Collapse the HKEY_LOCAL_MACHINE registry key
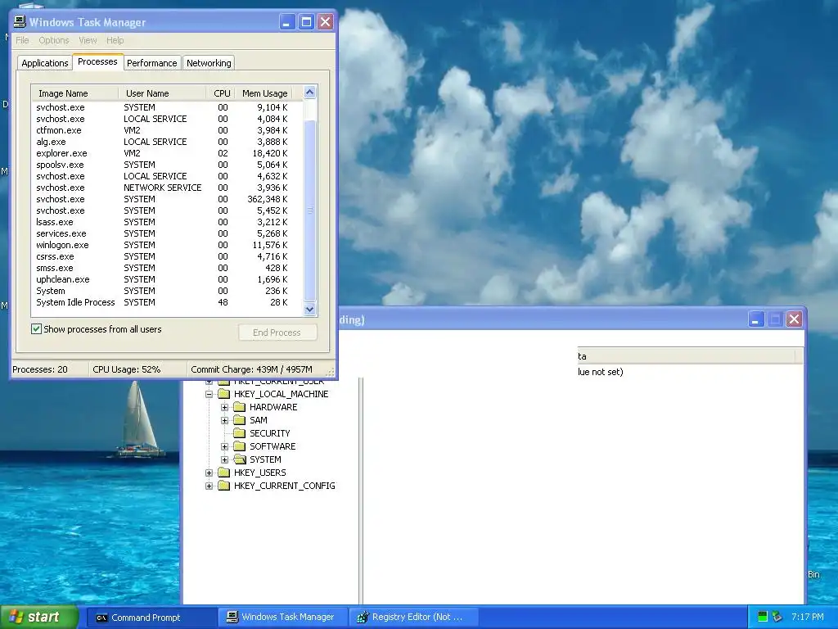Screen dimensions: 838x629 (209, 394)
